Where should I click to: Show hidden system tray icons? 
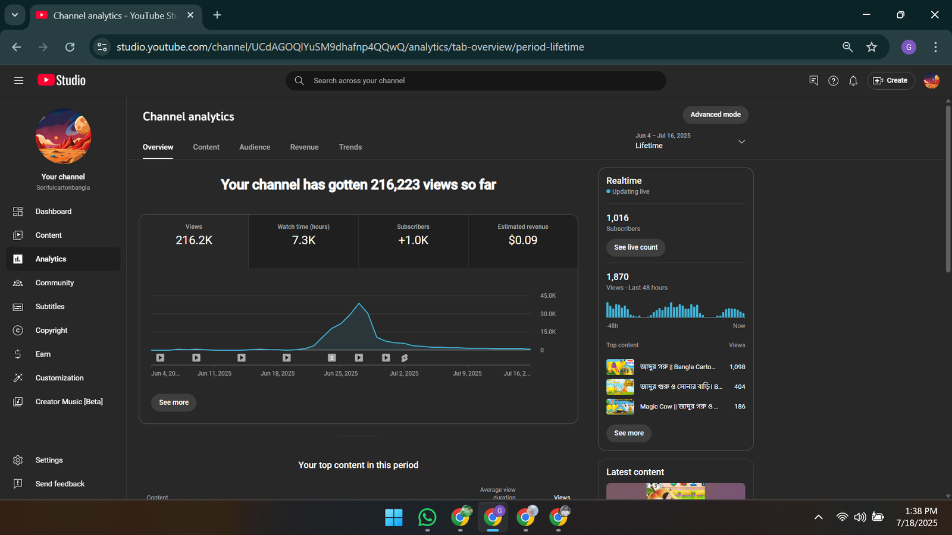tap(819, 517)
